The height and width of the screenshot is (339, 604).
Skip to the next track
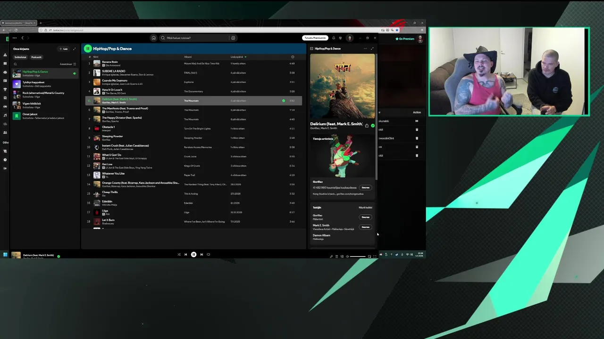(x=201, y=255)
